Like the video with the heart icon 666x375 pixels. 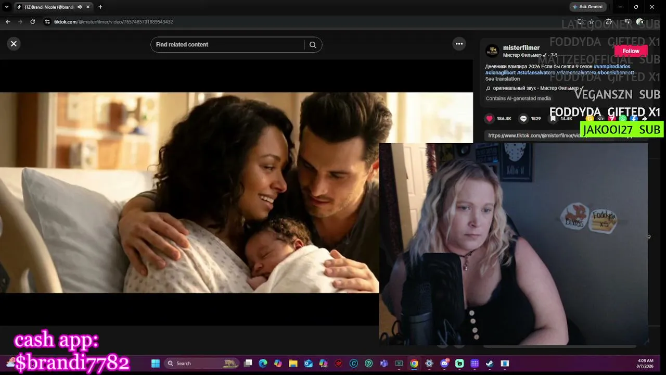[489, 119]
